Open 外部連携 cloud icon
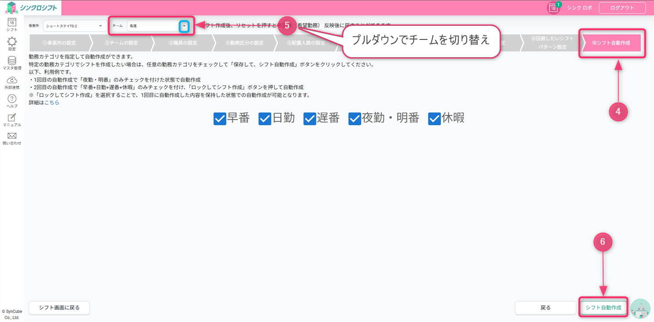Image resolution: width=654 pixels, height=322 pixels. (12, 80)
